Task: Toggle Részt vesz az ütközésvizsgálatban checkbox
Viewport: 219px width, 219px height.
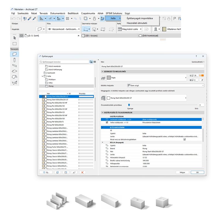Action: [x=185, y=139]
